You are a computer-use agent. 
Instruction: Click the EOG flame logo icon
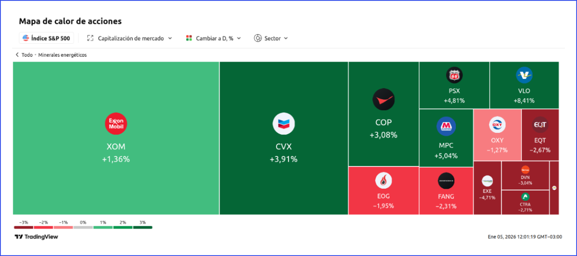point(383,180)
